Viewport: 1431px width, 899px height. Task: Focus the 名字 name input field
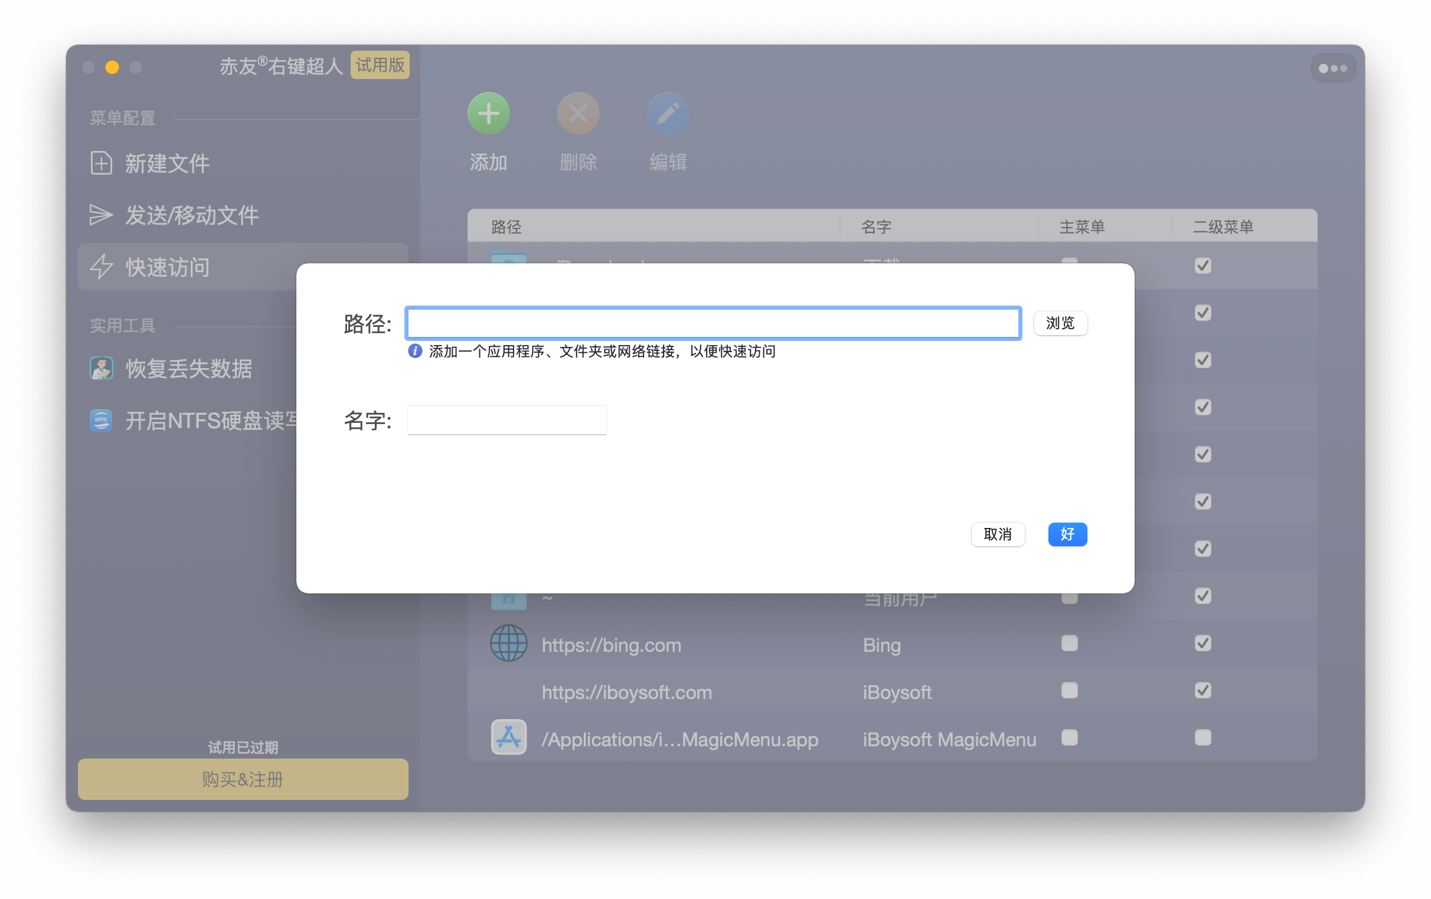pyautogui.click(x=507, y=421)
